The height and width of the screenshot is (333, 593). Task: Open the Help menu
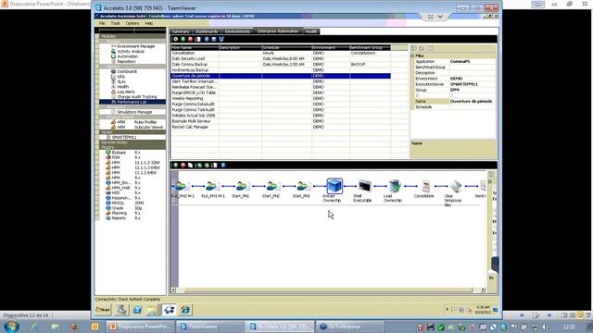coord(149,23)
